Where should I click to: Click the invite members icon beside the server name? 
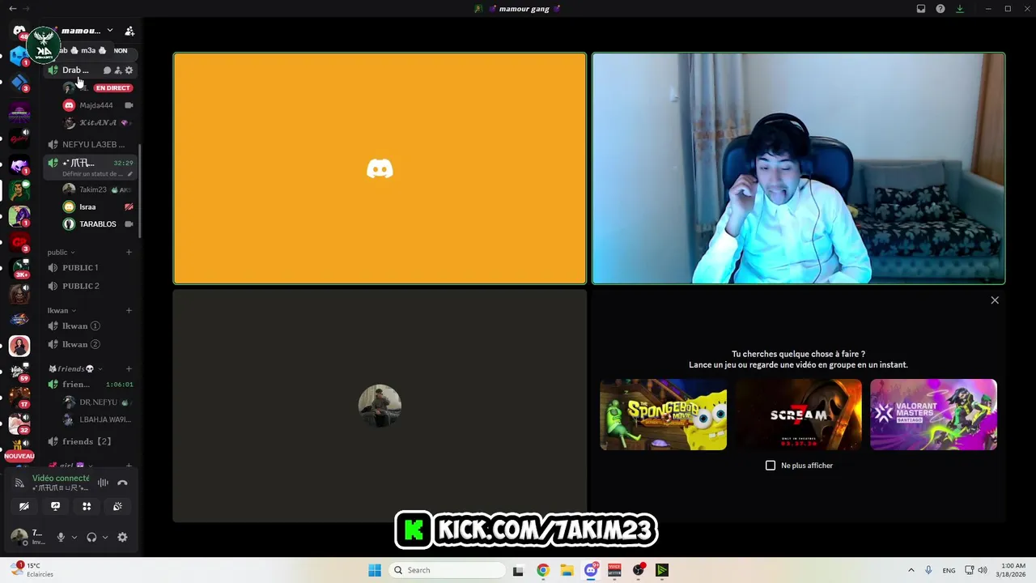coord(129,31)
